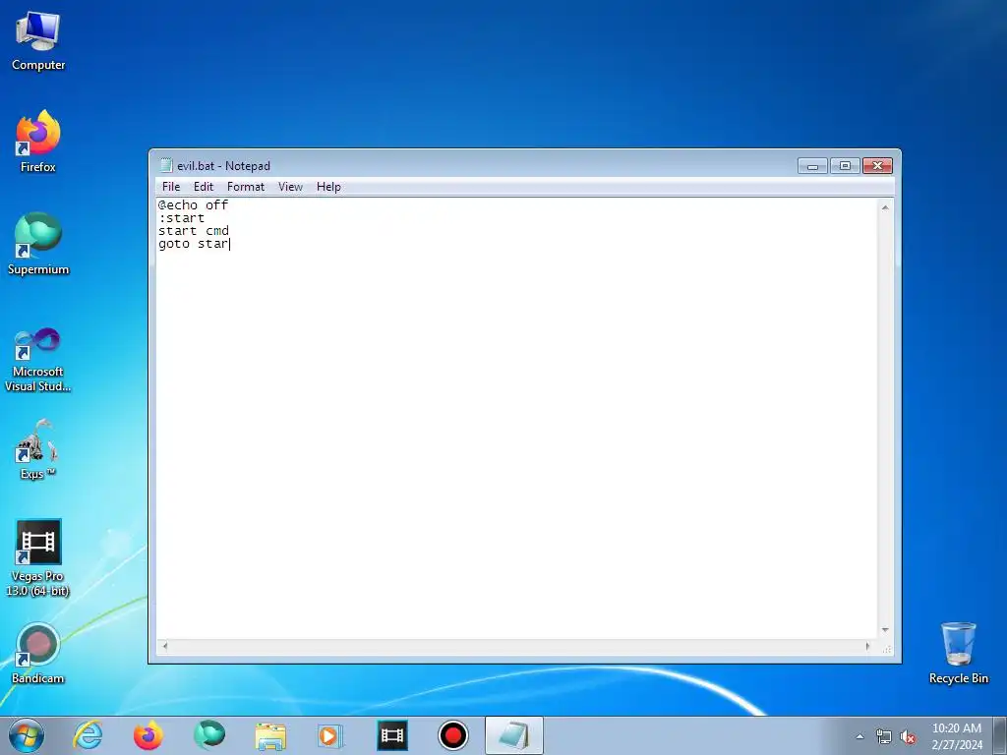Launch Firefox from the taskbar
Viewport: 1007px width, 755px height.
[148, 735]
